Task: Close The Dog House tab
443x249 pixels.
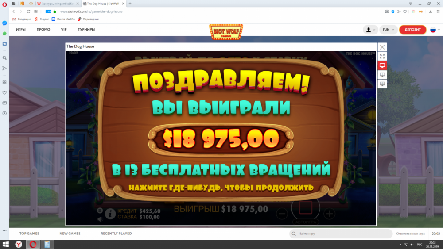Action: (x=123, y=4)
